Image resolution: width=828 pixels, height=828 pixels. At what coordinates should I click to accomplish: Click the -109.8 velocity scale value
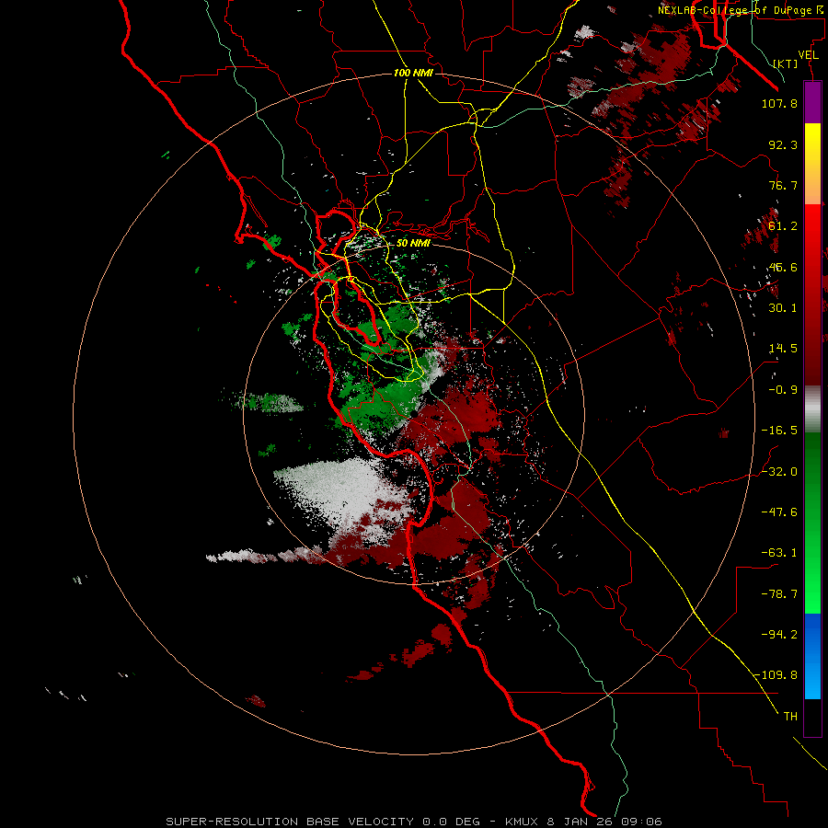coord(776,675)
